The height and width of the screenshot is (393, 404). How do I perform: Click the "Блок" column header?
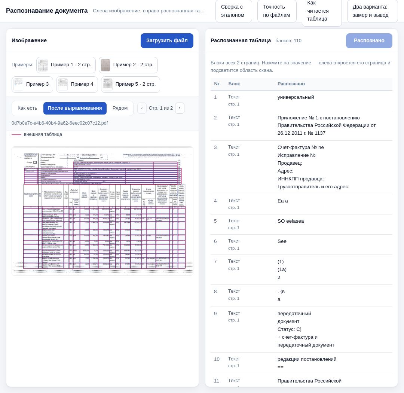[x=234, y=84]
